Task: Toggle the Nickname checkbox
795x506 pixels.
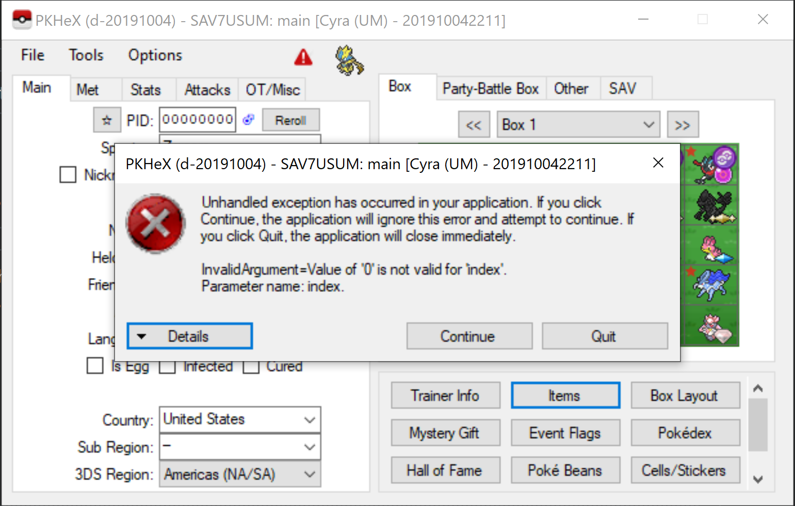Action: point(68,174)
